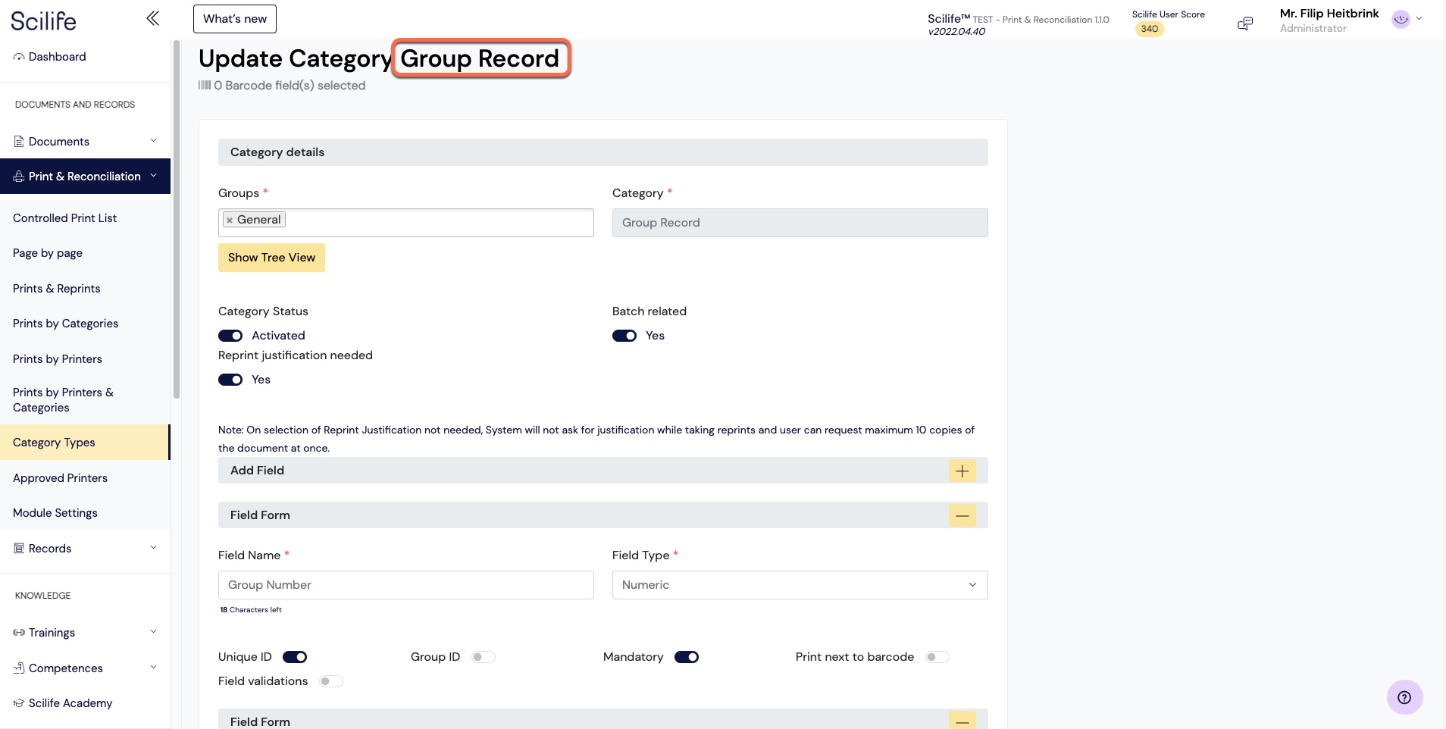Go to Approved Printers in sidebar

[61, 478]
